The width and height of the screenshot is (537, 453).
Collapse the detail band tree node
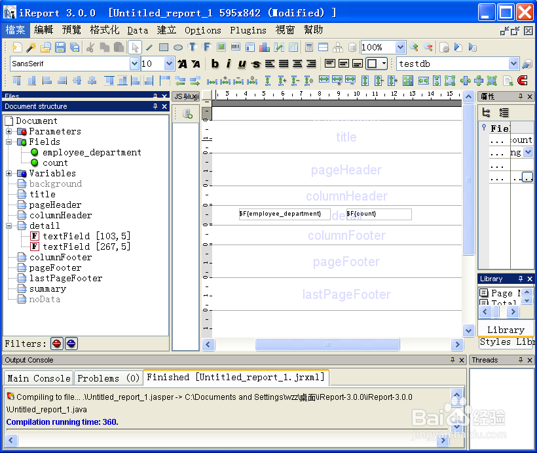point(9,226)
